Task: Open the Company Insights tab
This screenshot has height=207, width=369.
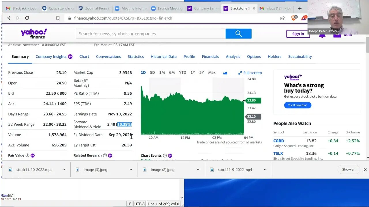Action: click(x=51, y=57)
